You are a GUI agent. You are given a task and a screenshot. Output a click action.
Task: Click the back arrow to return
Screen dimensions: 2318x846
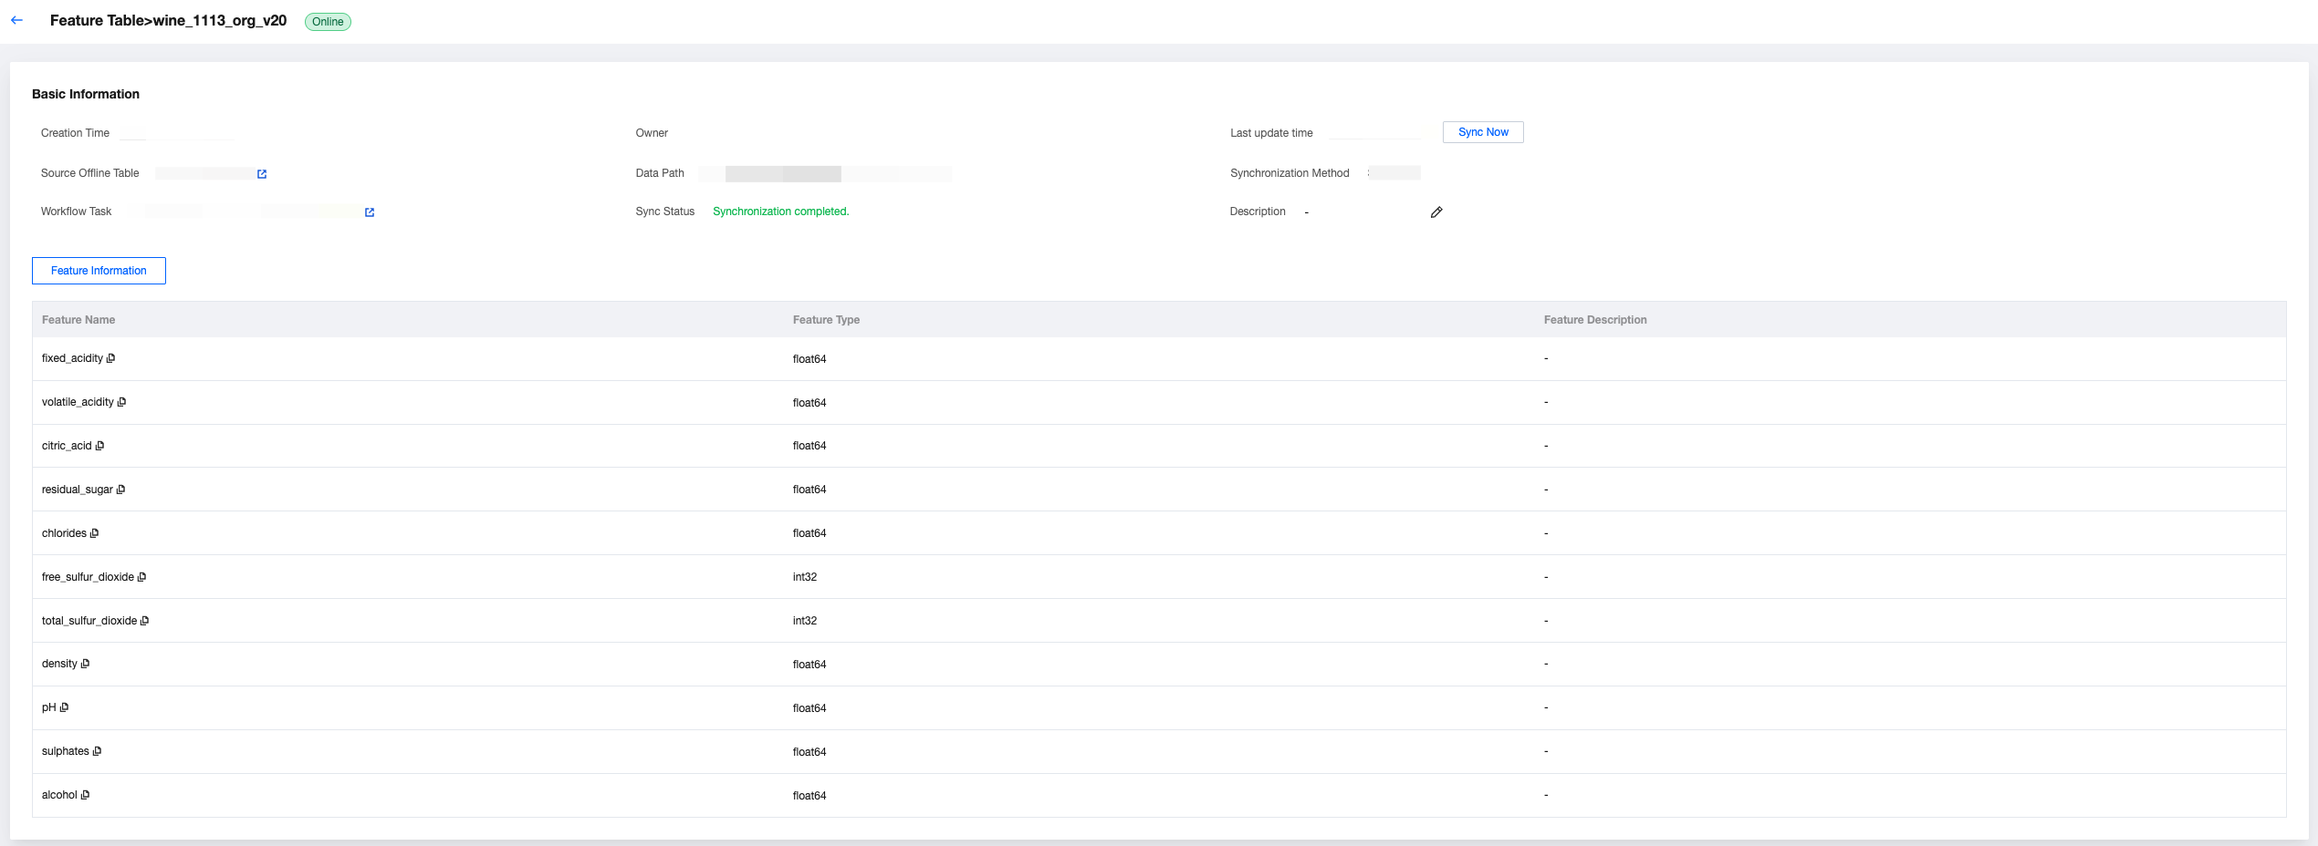click(16, 20)
